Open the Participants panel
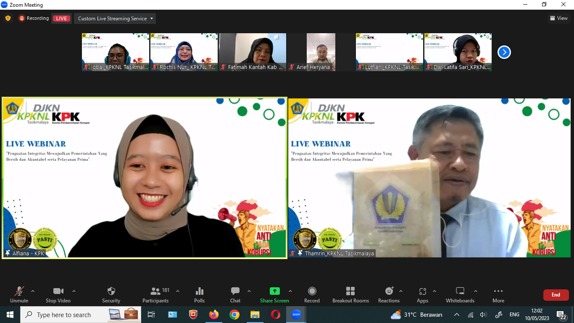The image size is (574, 323). pyautogui.click(x=155, y=294)
